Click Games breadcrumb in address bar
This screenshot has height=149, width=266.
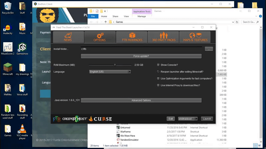119,22
